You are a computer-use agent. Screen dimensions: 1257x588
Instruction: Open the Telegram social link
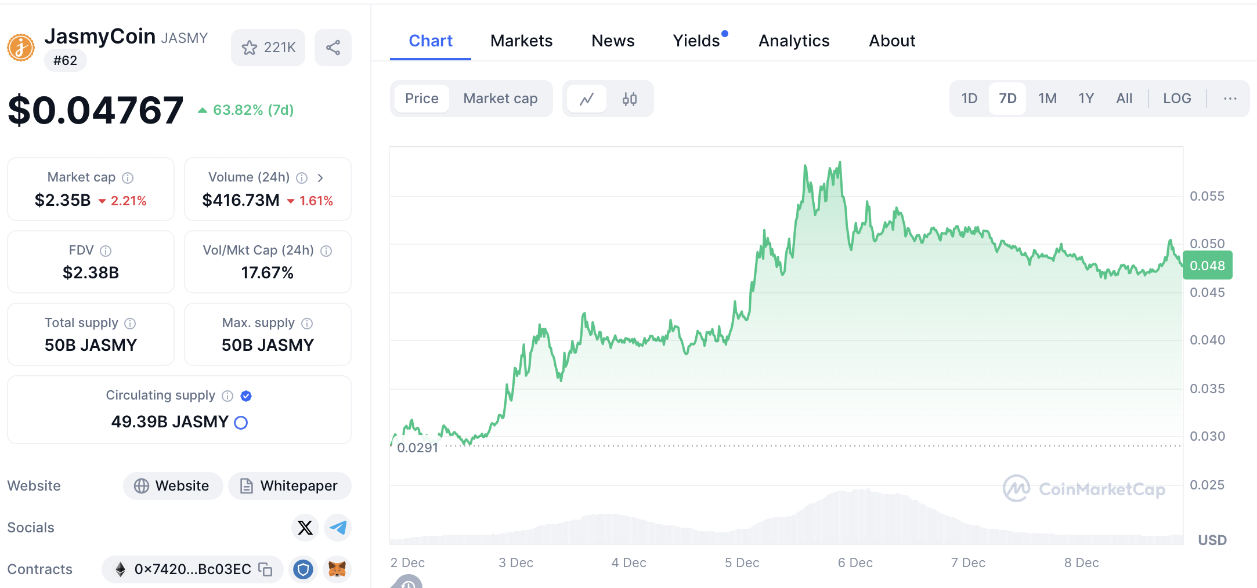click(x=338, y=528)
